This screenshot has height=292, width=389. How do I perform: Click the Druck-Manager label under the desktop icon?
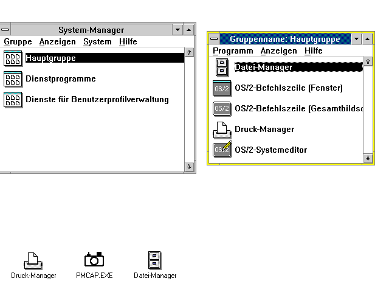(34, 276)
